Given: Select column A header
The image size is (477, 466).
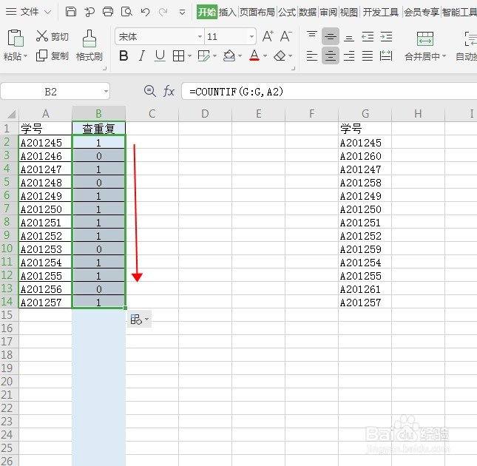Looking at the screenshot, I should coord(45,114).
